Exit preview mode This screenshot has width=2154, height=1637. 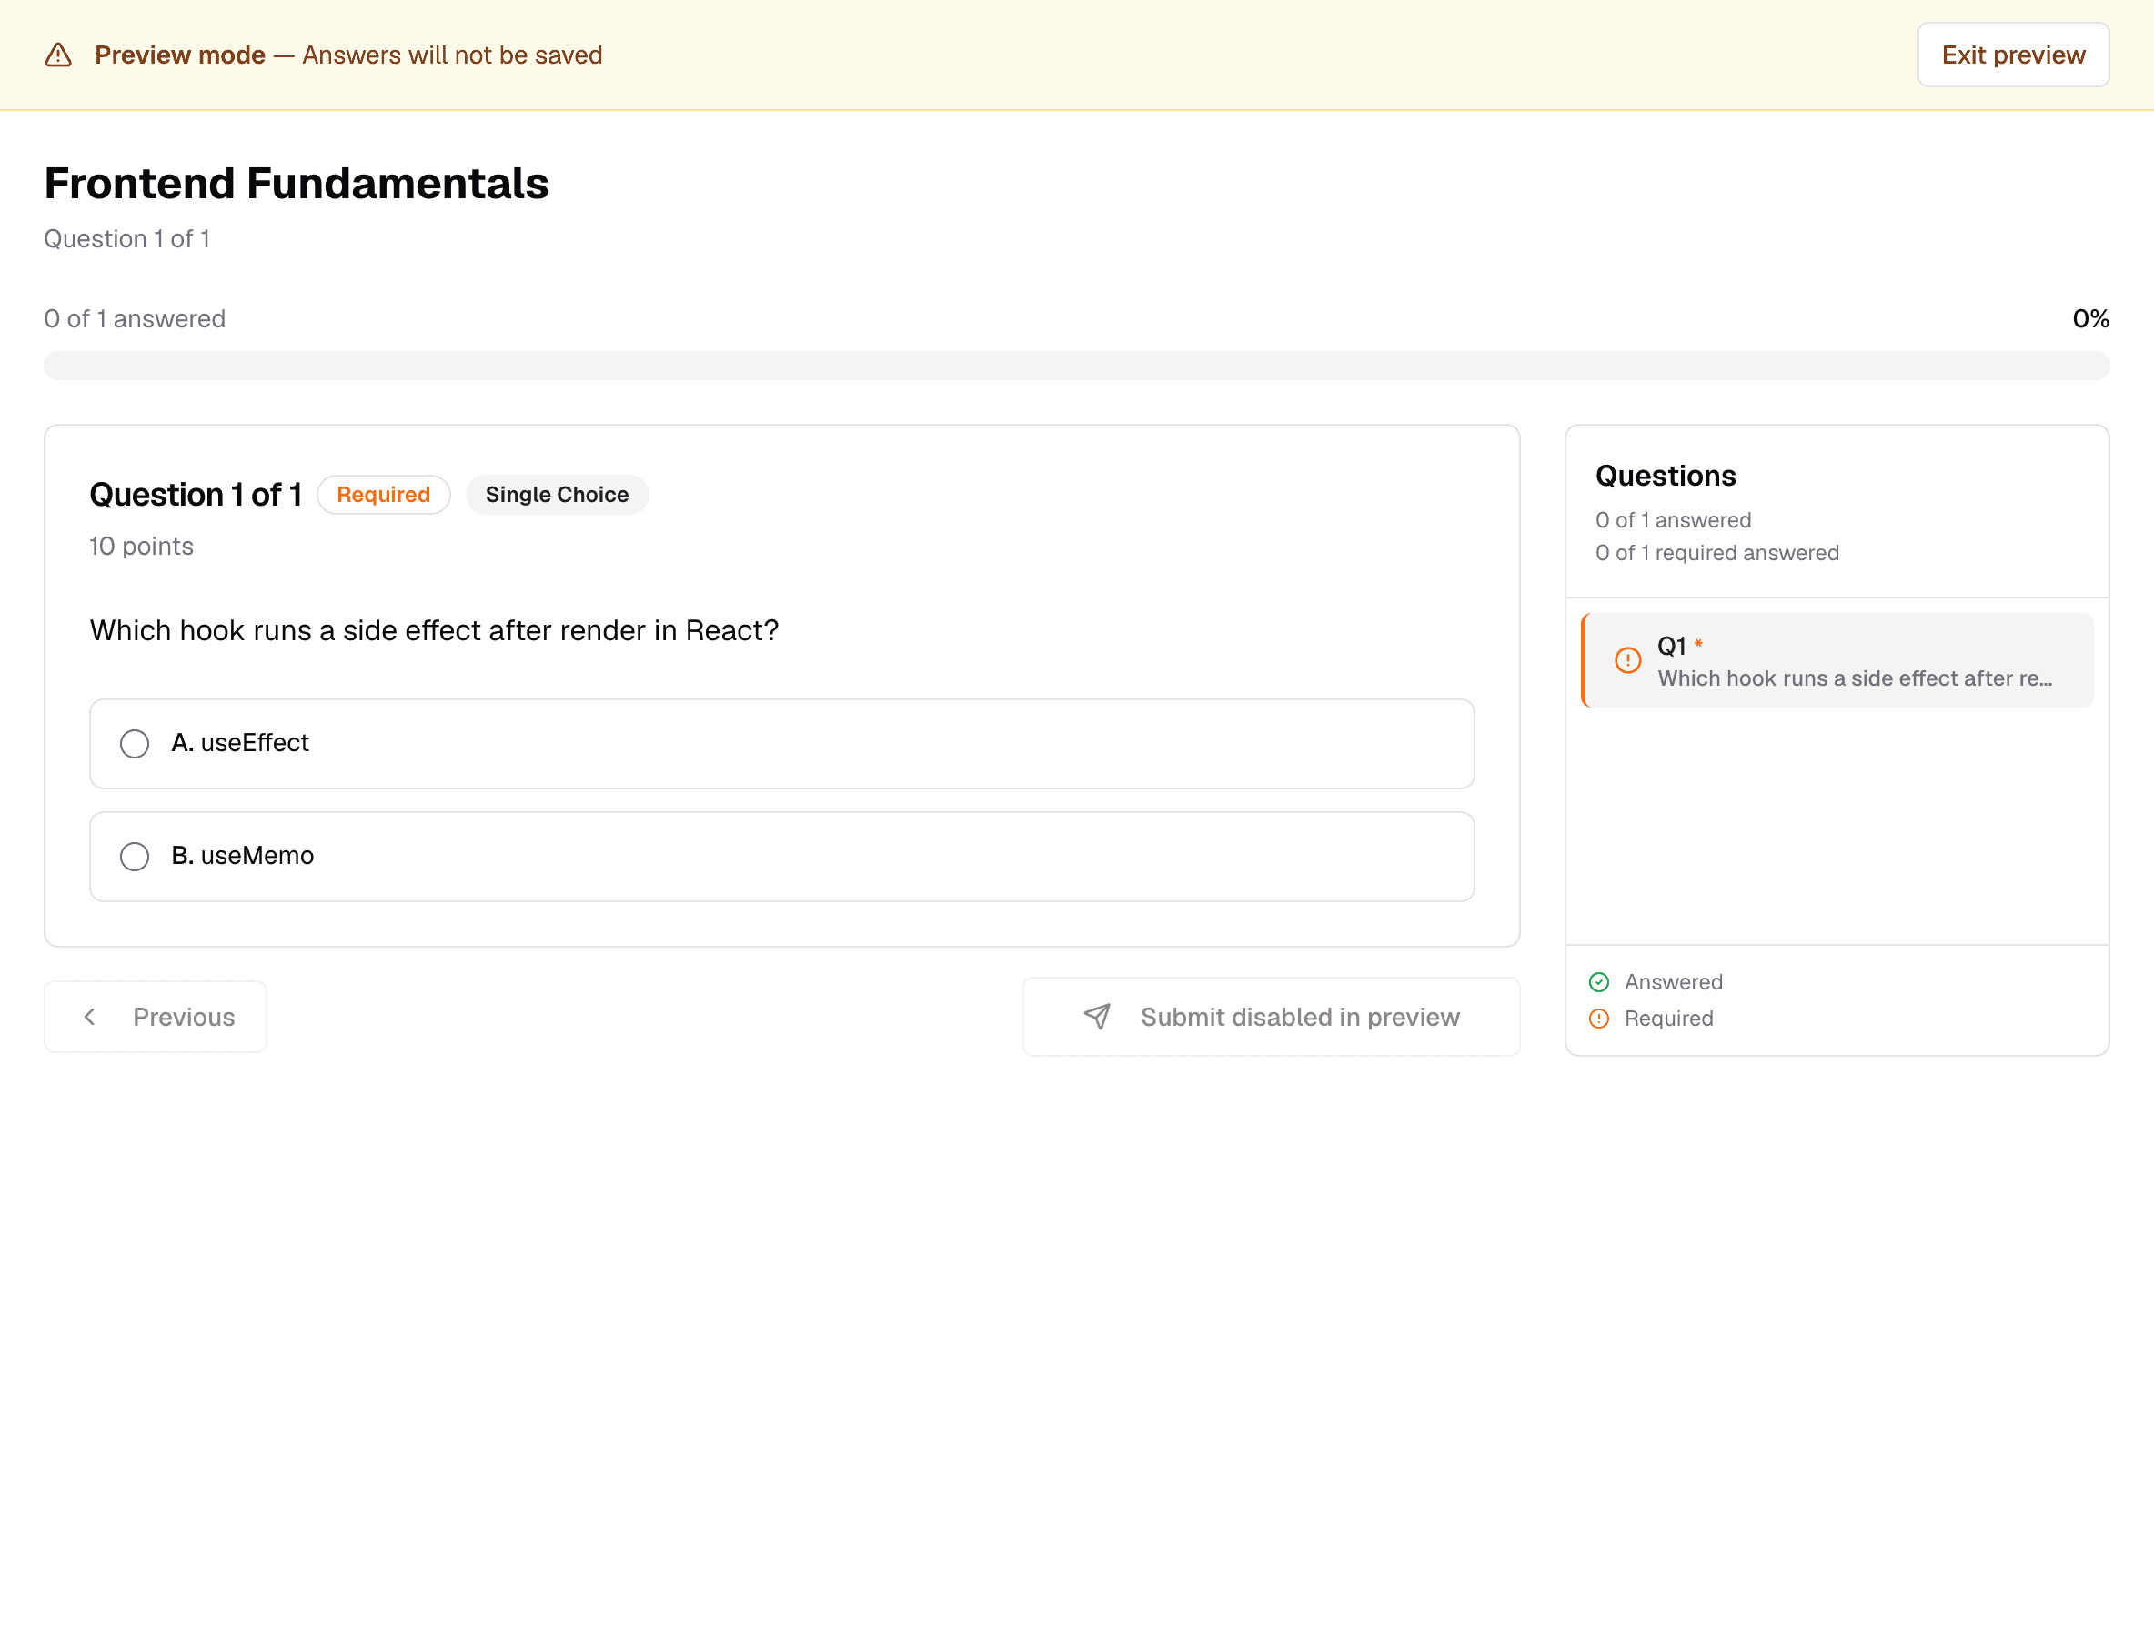(x=2013, y=55)
